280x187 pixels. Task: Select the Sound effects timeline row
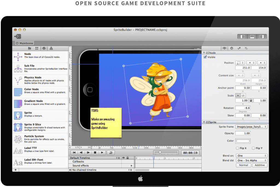(x=102, y=166)
